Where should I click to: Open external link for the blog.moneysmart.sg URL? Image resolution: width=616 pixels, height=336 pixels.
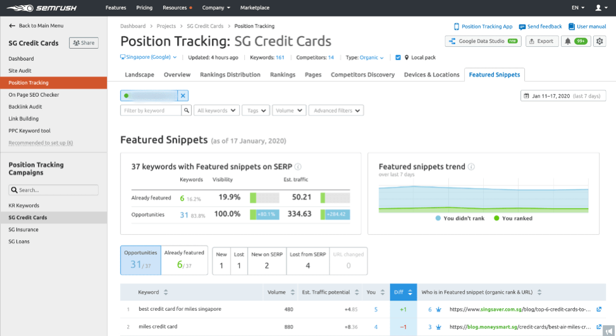599,327
